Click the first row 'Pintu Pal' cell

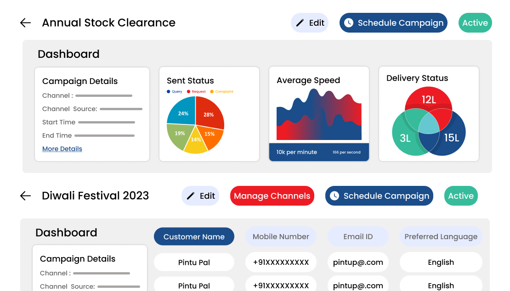pyautogui.click(x=194, y=262)
